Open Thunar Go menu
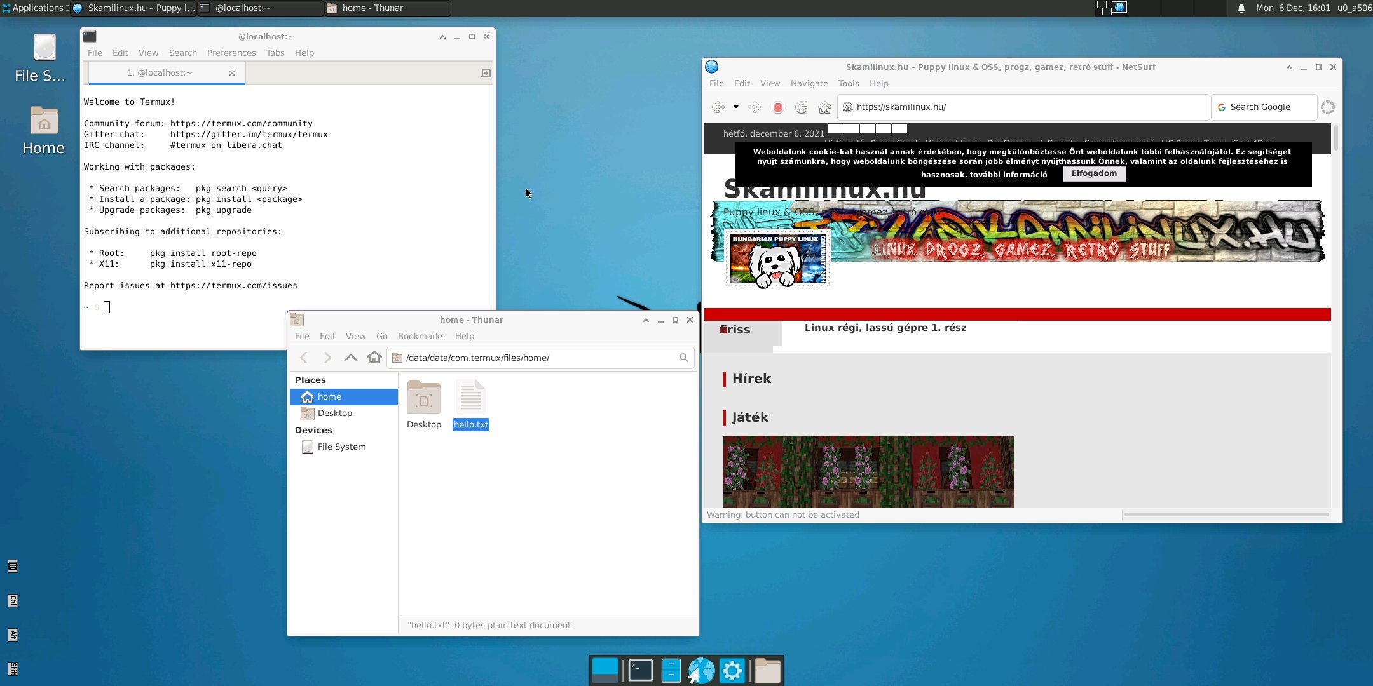This screenshot has height=686, width=1373. coord(382,336)
